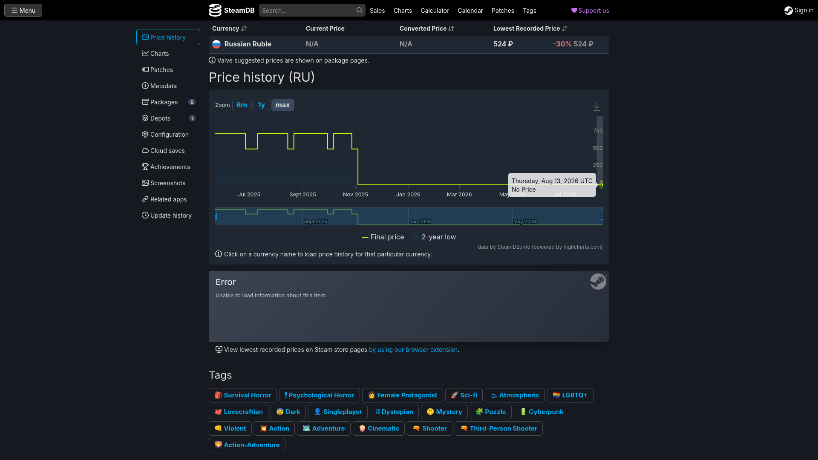Download the price history chart data
This screenshot has width=818, height=460.
[597, 106]
